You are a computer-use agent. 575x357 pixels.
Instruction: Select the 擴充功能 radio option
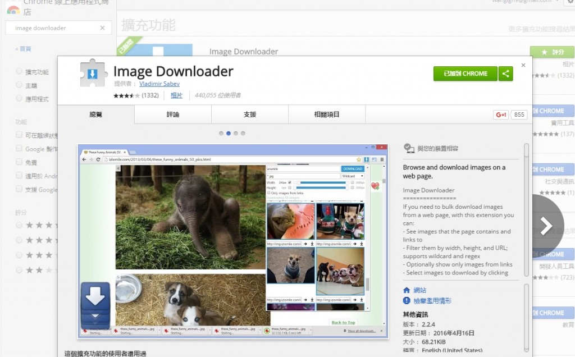(19, 71)
